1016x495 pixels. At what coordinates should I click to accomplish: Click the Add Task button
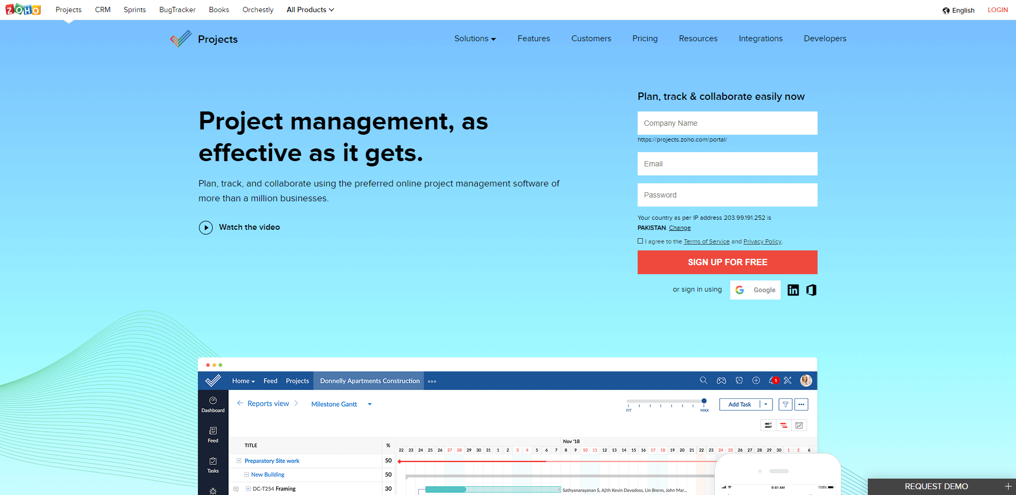[x=739, y=404]
